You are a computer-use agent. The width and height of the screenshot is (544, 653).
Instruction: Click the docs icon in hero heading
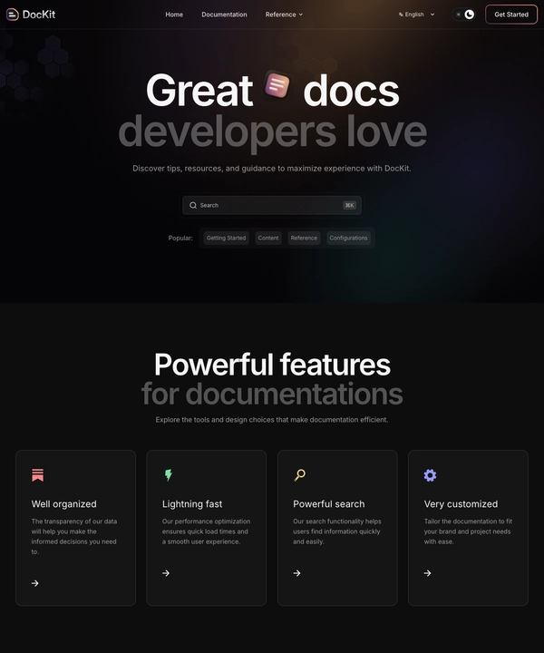[277, 85]
